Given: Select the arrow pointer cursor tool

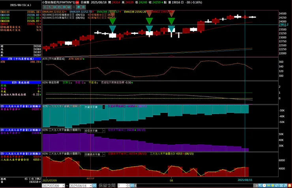Looking at the screenshot, I should coord(260,186).
